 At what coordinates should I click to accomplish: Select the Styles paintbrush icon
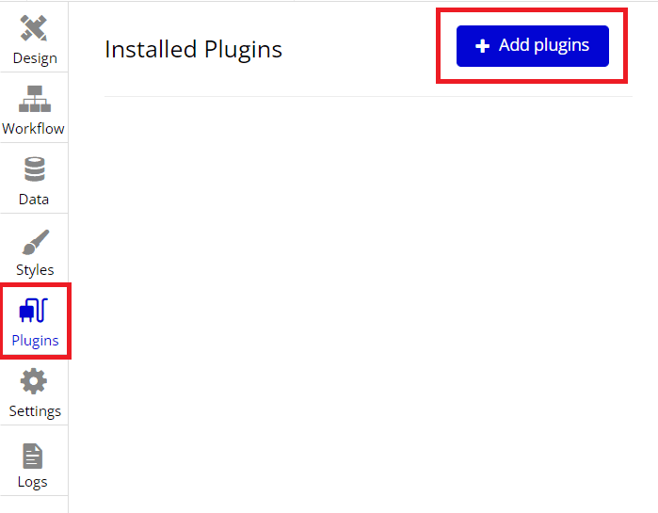(35, 242)
